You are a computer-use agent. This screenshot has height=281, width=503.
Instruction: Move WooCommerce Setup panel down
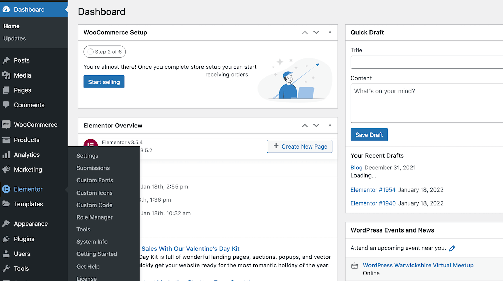point(316,32)
